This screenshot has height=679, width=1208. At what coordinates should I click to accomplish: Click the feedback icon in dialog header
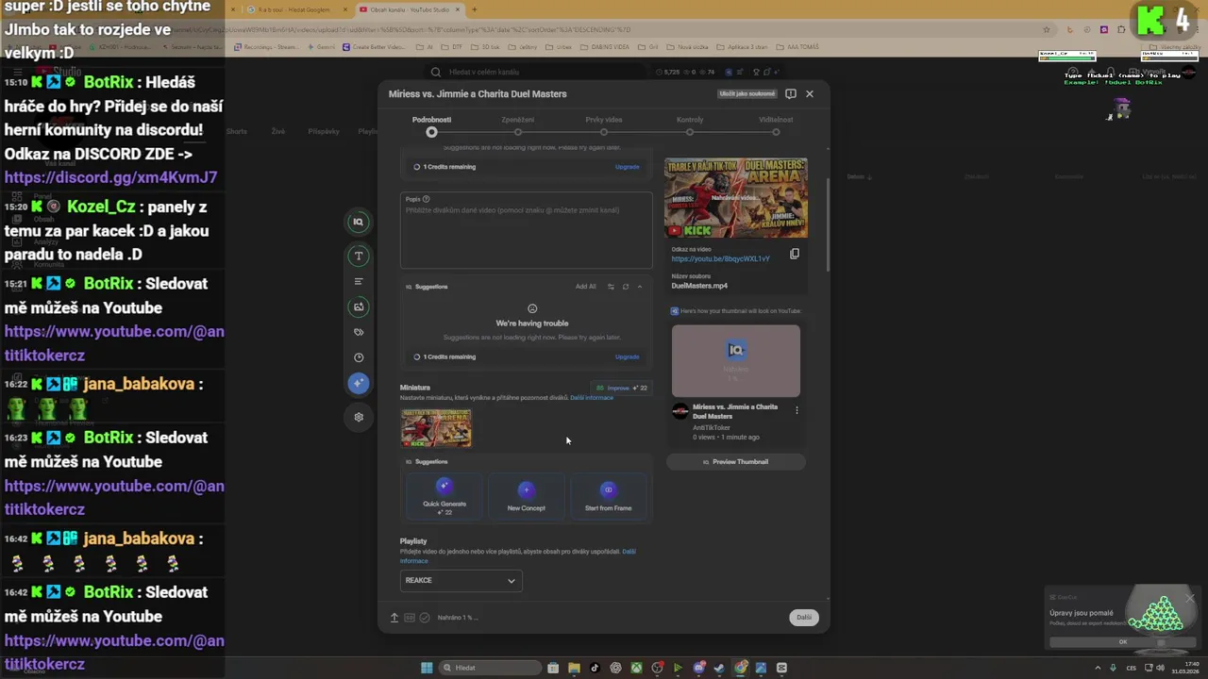791,93
